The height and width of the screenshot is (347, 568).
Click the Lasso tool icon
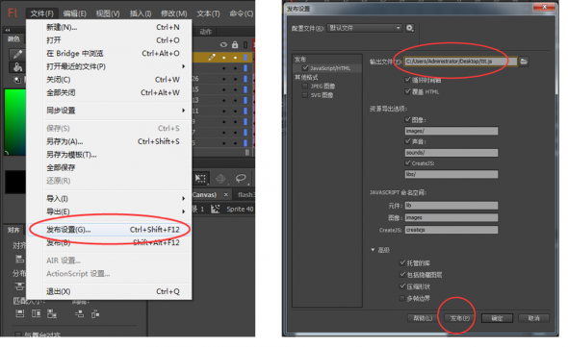pyautogui.click(x=241, y=179)
